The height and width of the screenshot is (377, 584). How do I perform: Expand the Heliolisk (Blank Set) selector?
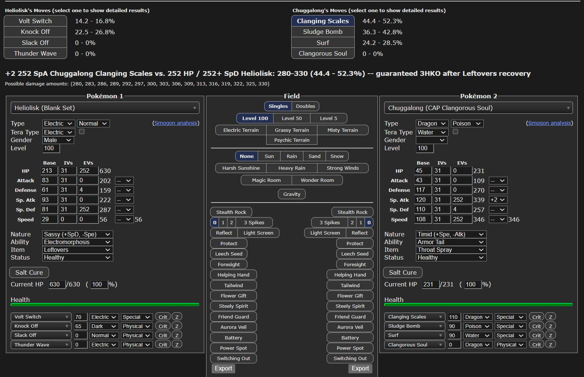tap(105, 108)
